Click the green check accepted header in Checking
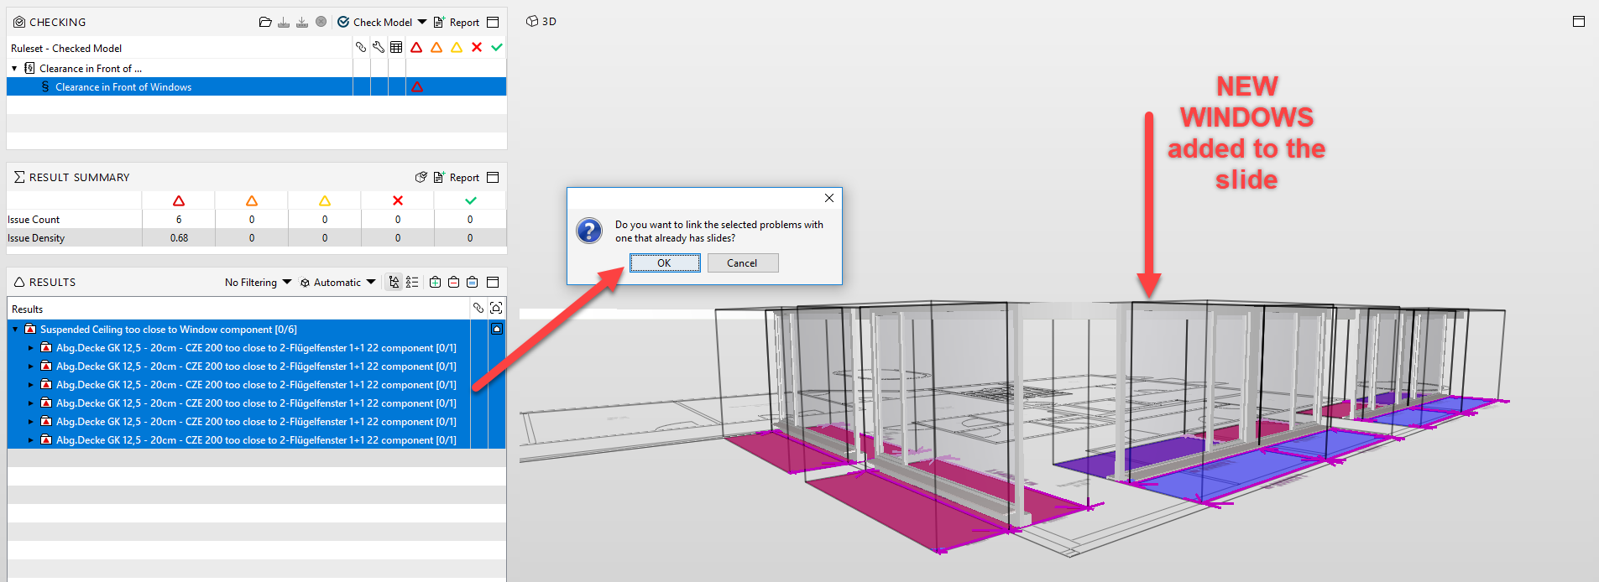The width and height of the screenshot is (1599, 582). (x=497, y=47)
